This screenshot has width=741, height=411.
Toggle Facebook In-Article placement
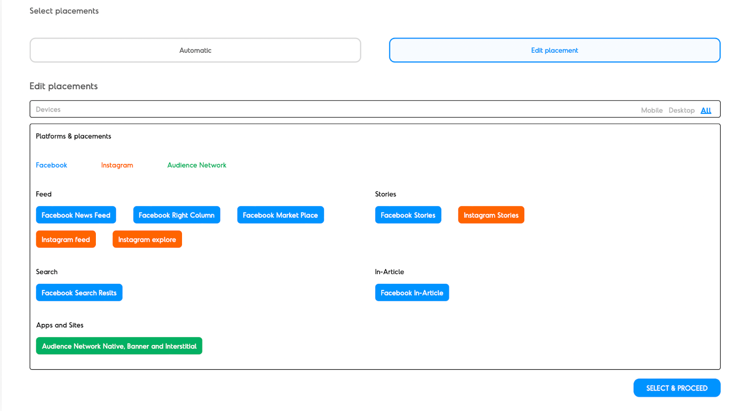tap(412, 293)
